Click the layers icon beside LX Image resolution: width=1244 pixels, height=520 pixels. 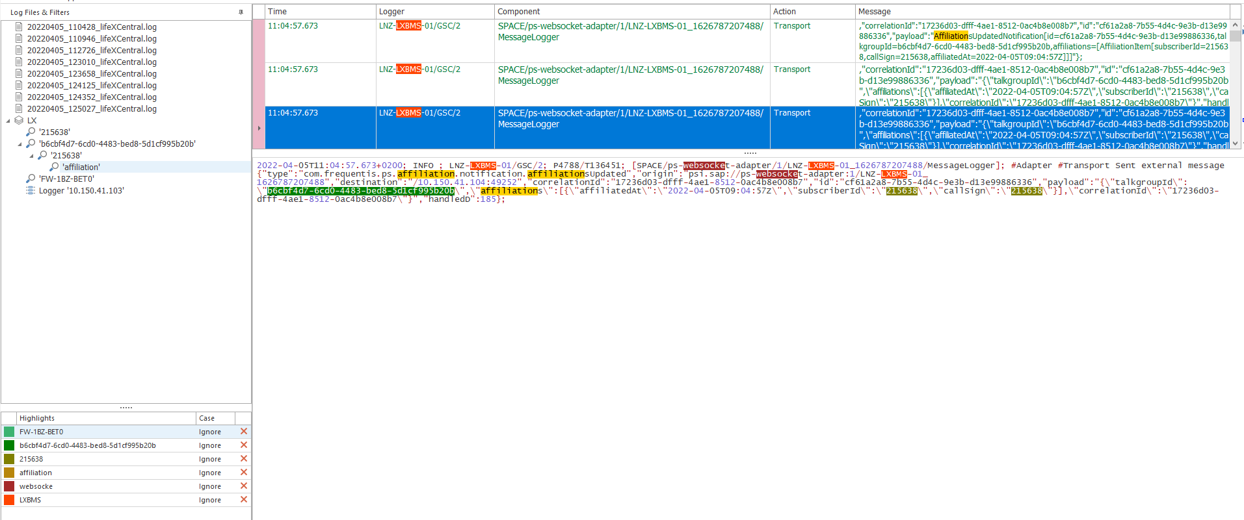(x=19, y=120)
